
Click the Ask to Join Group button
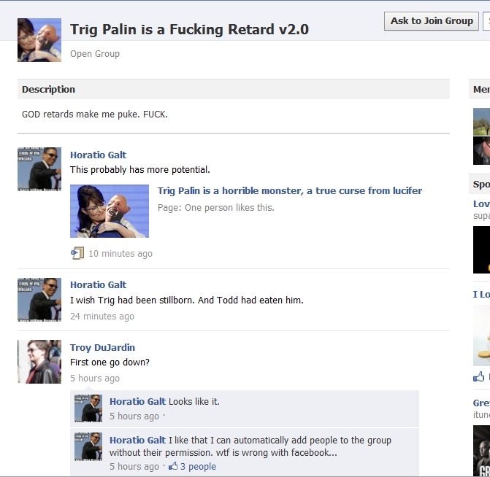pos(432,21)
